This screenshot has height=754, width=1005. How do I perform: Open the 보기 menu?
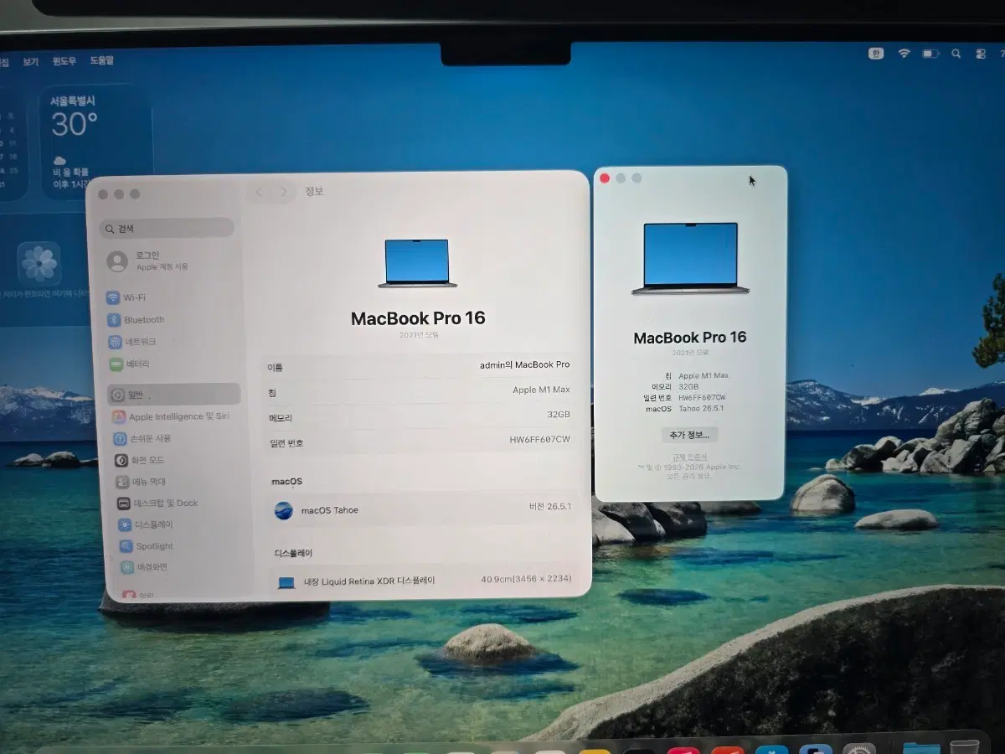(31, 62)
